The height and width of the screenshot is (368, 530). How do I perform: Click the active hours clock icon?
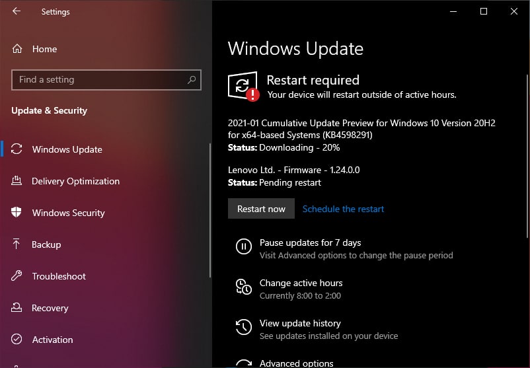click(243, 287)
